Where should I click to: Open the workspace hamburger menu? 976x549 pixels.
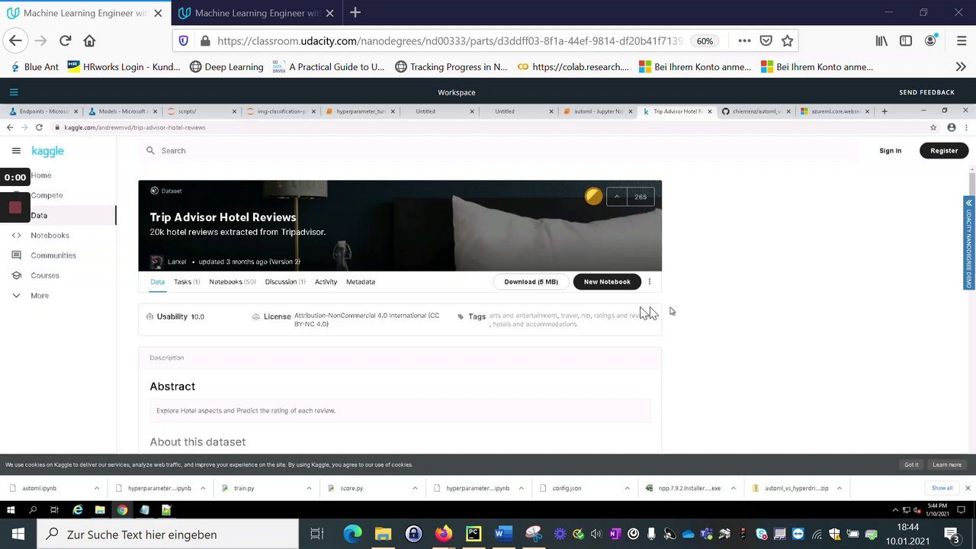[14, 92]
